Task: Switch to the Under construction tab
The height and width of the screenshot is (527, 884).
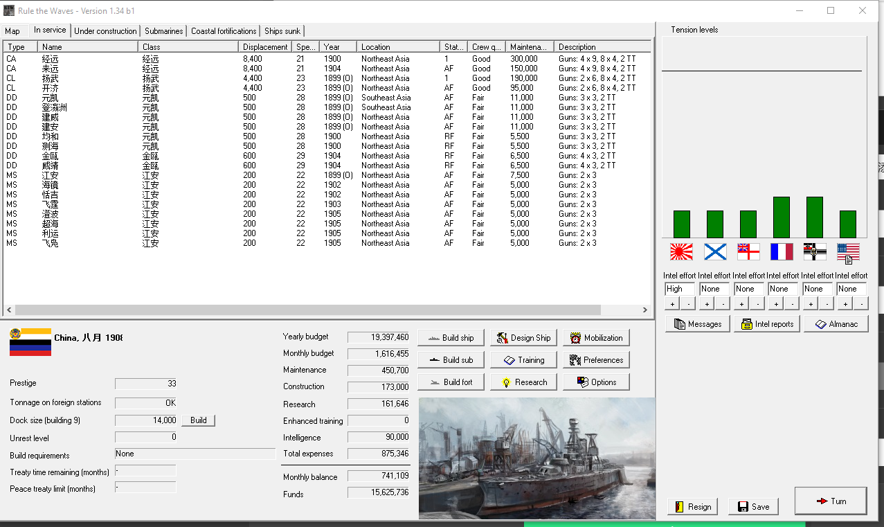Action: tap(105, 31)
